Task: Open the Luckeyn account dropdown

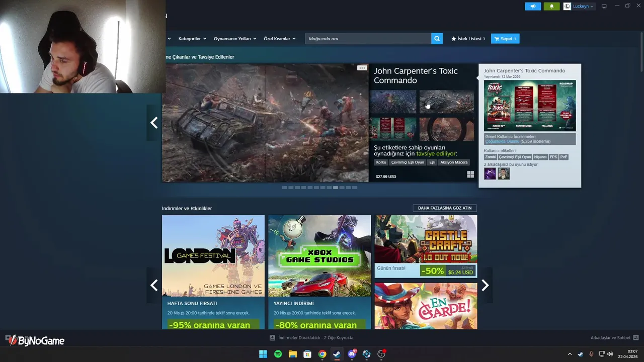Action: [583, 6]
